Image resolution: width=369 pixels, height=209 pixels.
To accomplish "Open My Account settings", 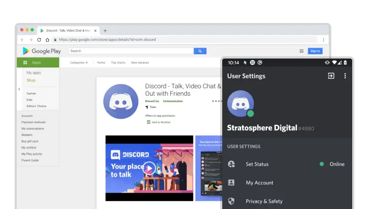I will tap(287, 182).
